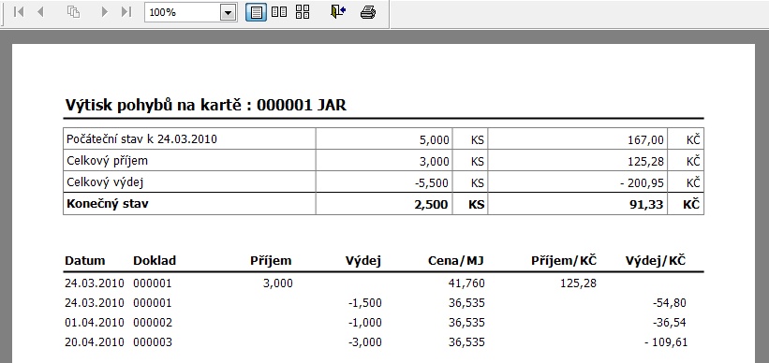Select the 'Konečný stav' label
Screen dimensions: 769x363
[108, 204]
